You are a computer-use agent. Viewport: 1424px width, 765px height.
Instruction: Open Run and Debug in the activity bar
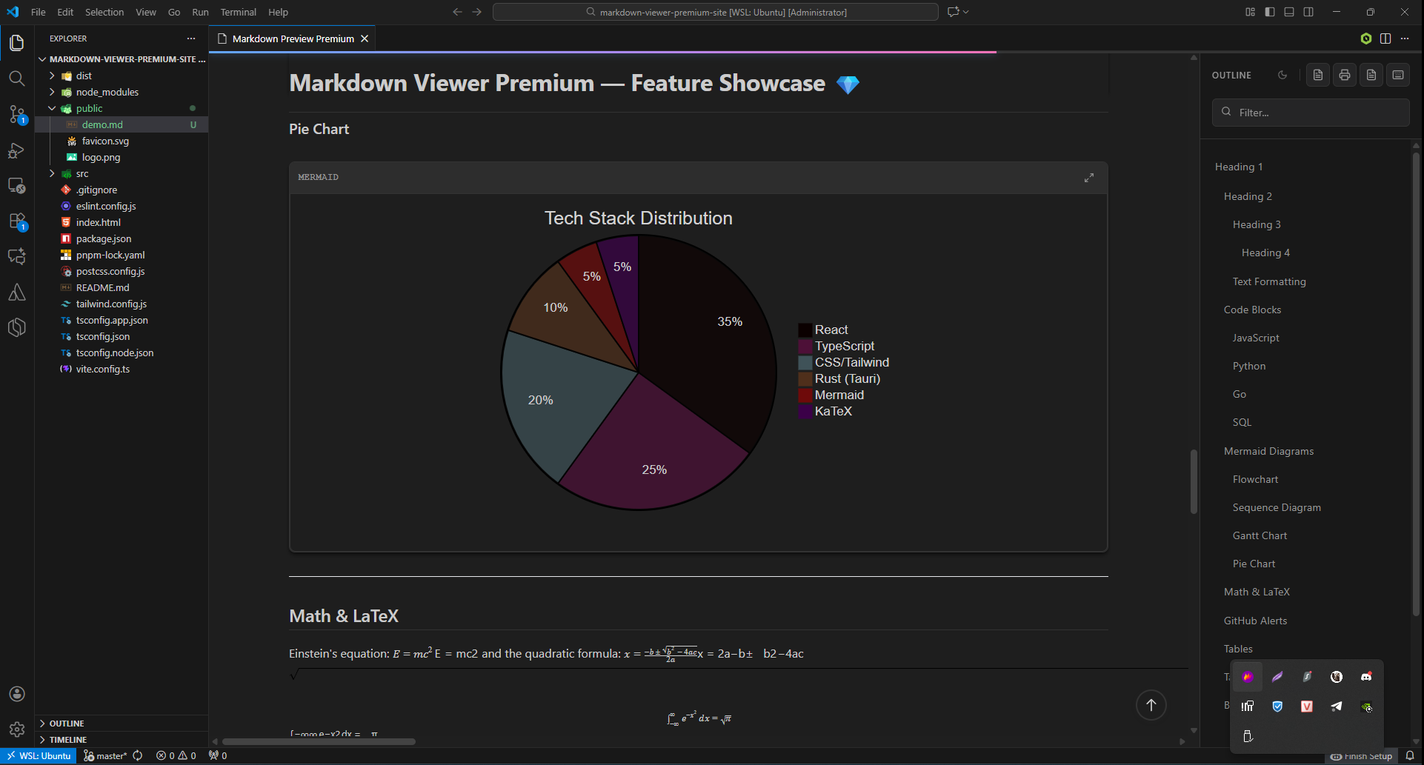pos(16,150)
